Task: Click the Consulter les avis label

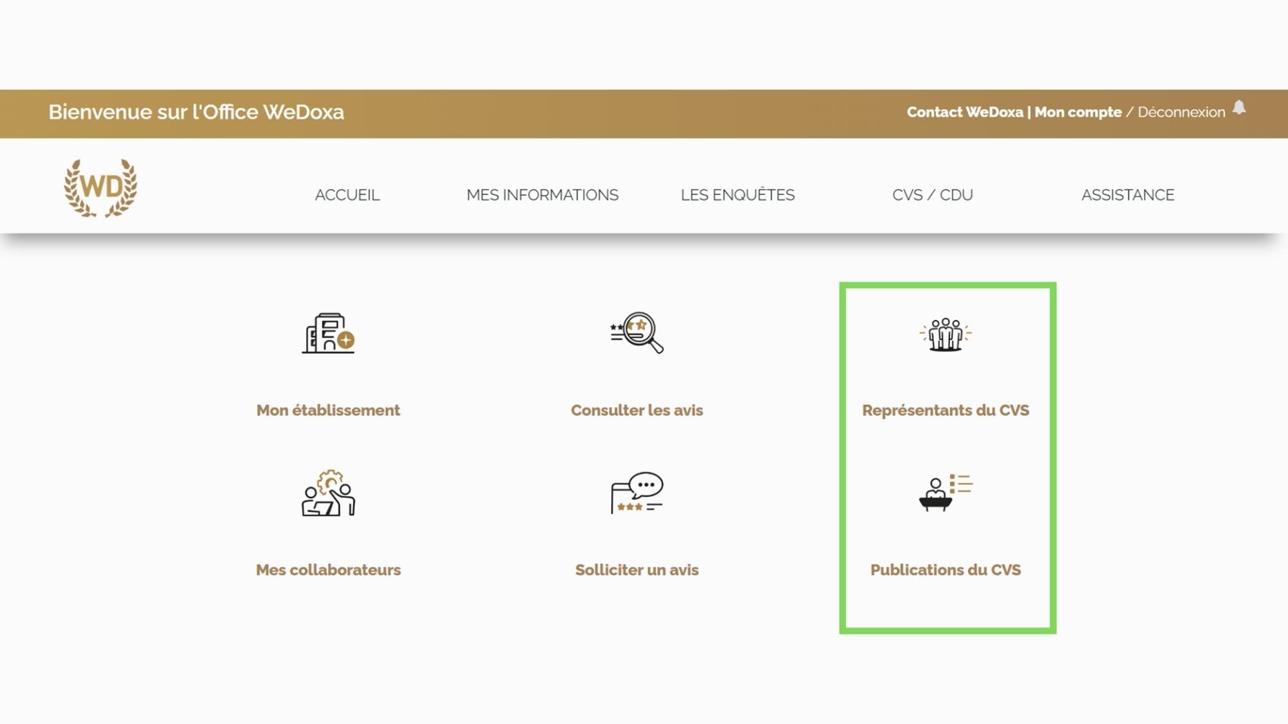Action: [636, 410]
